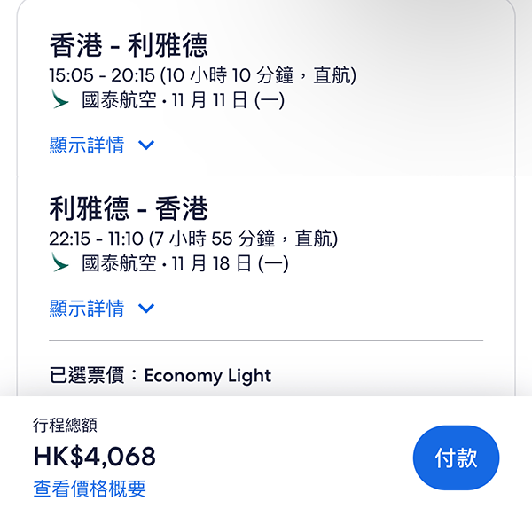This screenshot has width=532, height=532.
Task: Click the 10 小時 10 分鐘 duration text
Action: [224, 76]
